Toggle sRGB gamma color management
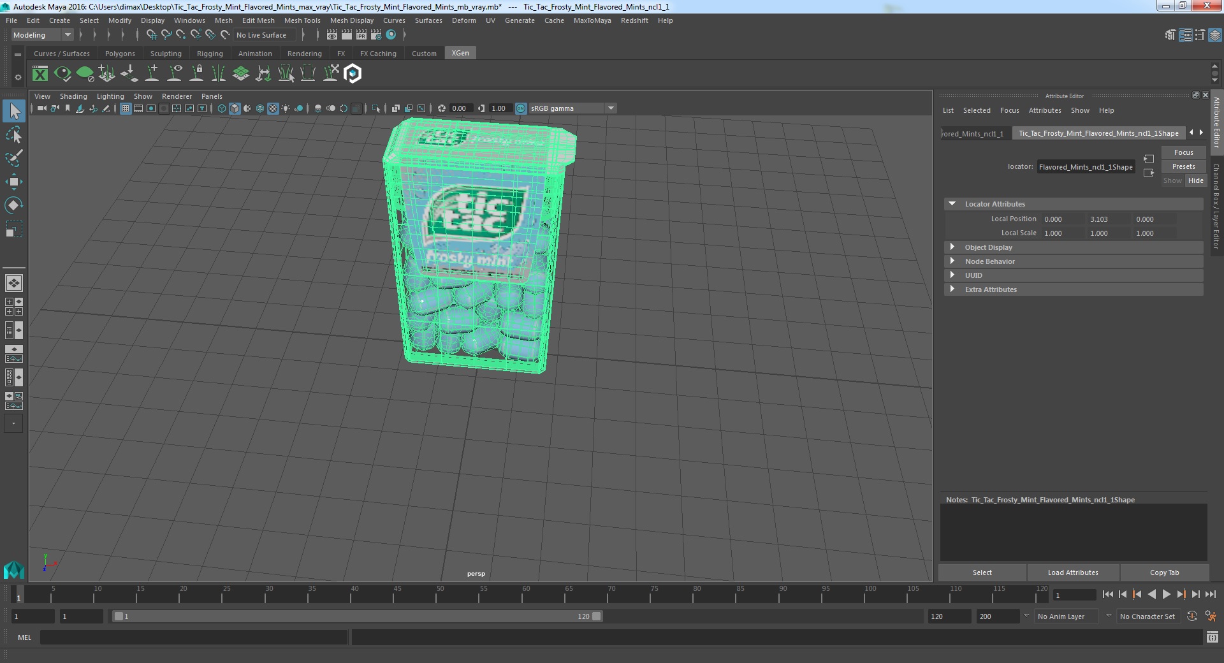Screen dimensions: 1224x663 (x=521, y=108)
